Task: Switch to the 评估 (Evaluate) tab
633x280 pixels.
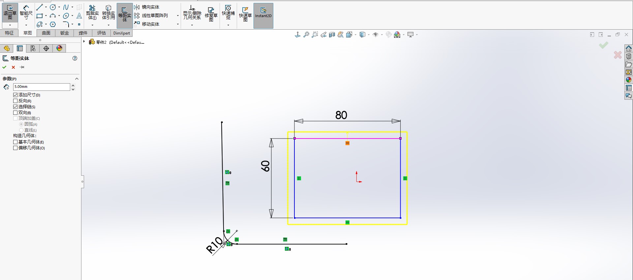Action: tap(102, 33)
